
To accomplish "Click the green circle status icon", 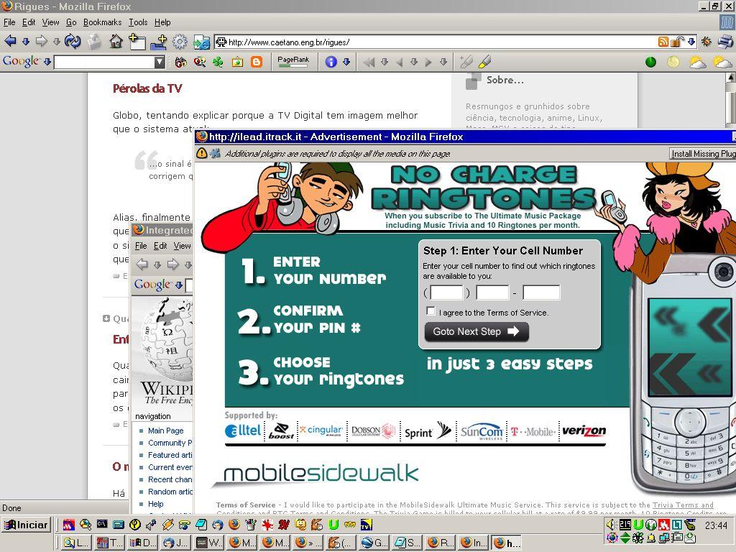I will [x=650, y=62].
